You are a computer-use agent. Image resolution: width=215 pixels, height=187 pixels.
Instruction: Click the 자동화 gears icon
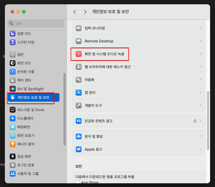point(79,80)
